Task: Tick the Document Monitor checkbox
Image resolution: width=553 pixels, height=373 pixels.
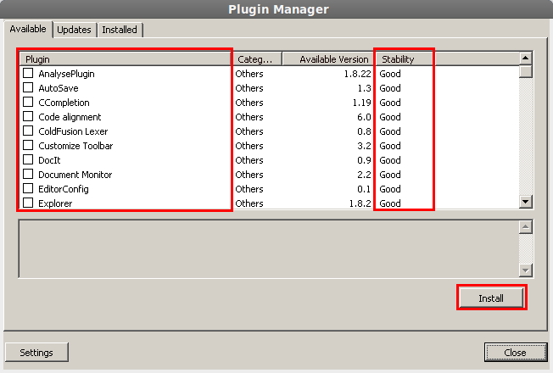Action: pos(28,175)
